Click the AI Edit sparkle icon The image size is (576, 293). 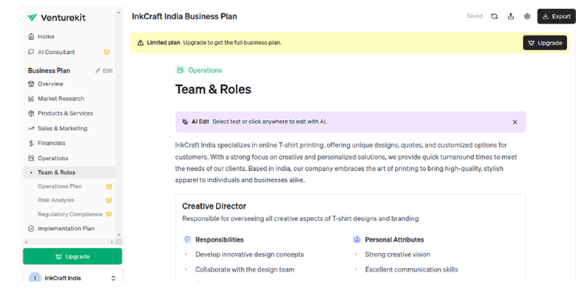coord(185,121)
